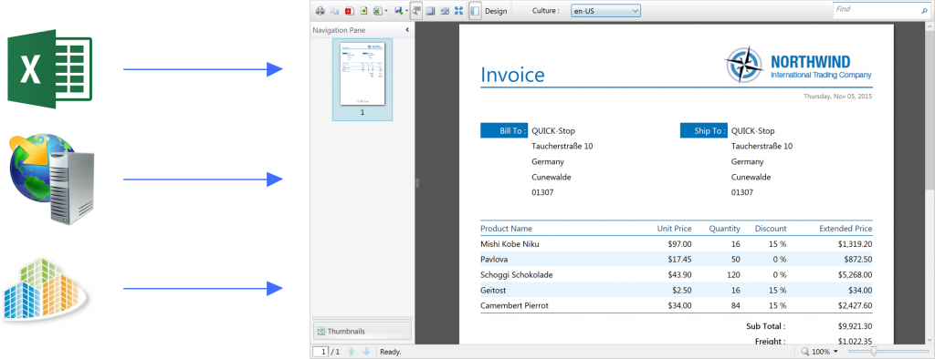
Task: Click the Unit Price column header
Action: coord(675,229)
